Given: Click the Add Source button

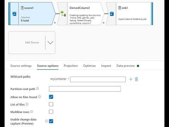Looking at the screenshot, I should pyautogui.click(x=32, y=42).
